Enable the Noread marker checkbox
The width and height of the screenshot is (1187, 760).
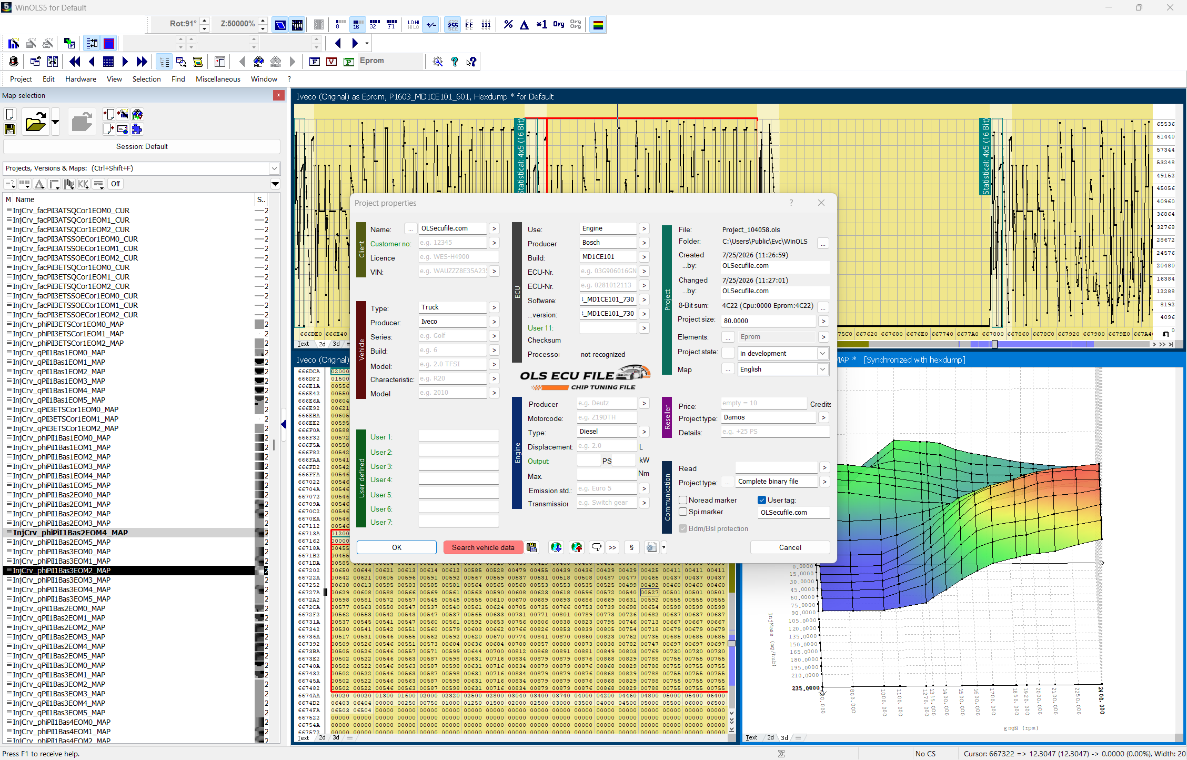point(683,500)
